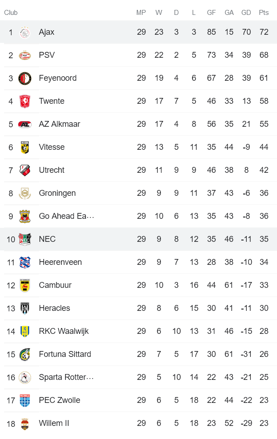Click the Twente red crest
This screenshot has height=439, width=277.
25,102
